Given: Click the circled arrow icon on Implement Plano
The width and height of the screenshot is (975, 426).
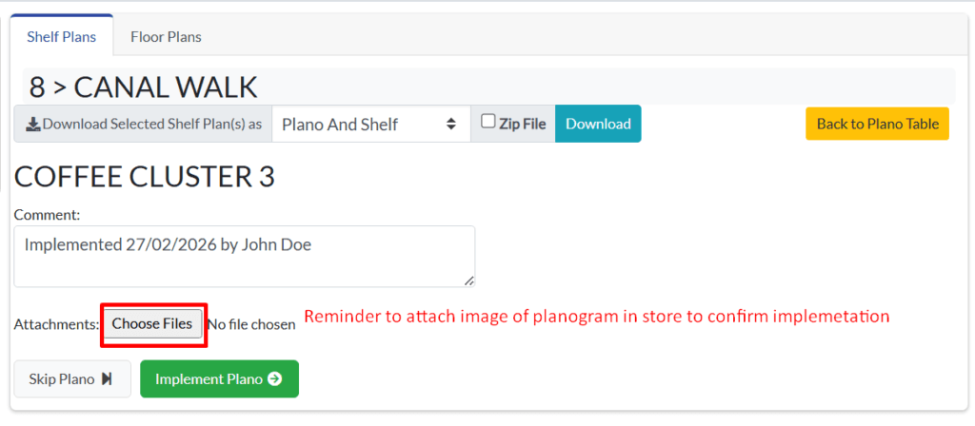Looking at the screenshot, I should [275, 379].
